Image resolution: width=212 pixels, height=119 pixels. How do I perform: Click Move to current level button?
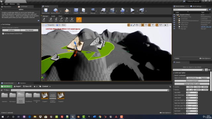tap(192, 81)
